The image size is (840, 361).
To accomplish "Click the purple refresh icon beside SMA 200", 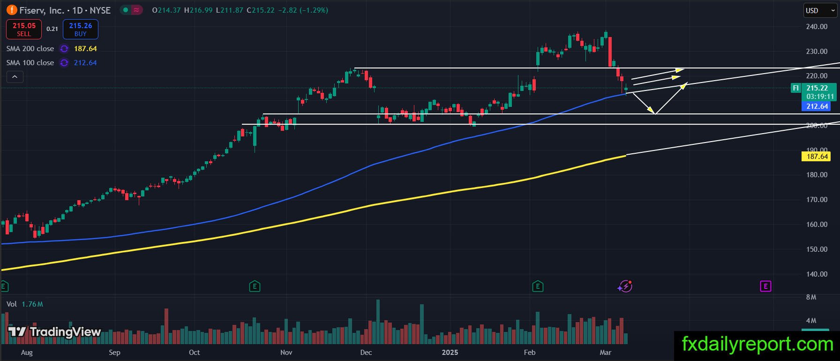I will [64, 49].
